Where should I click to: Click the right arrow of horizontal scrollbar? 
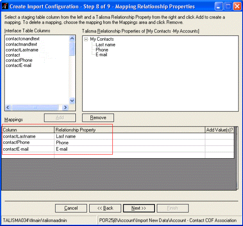65,107
